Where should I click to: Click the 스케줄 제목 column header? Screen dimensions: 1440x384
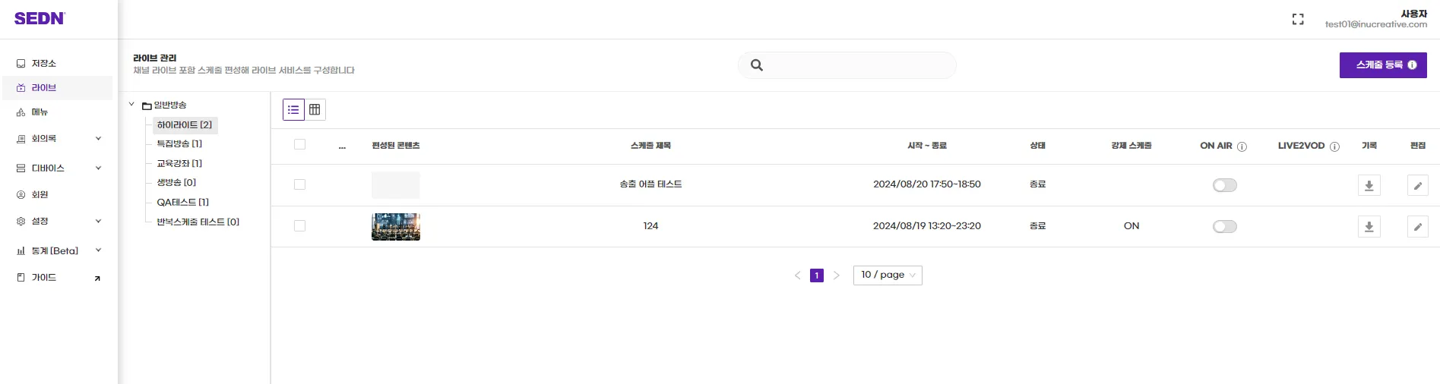point(650,146)
